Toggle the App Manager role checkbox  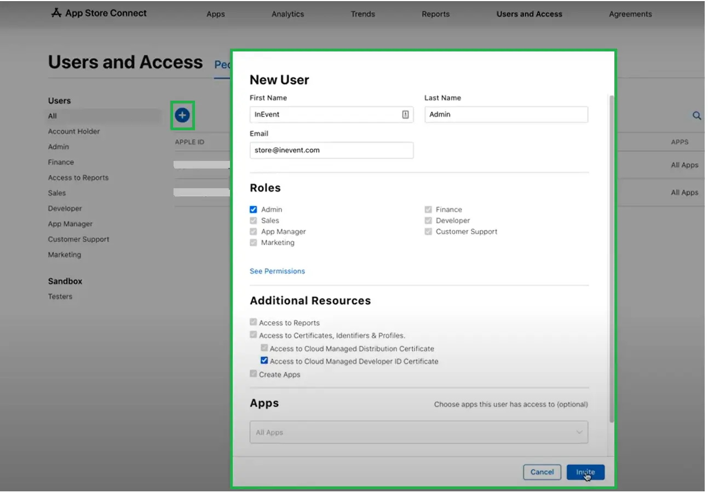click(253, 231)
